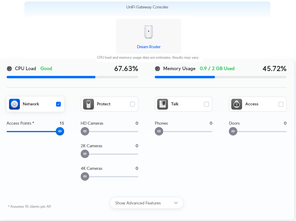Image resolution: width=296 pixels, height=221 pixels.
Task: Click the Talk phone icon
Action: pos(163,104)
